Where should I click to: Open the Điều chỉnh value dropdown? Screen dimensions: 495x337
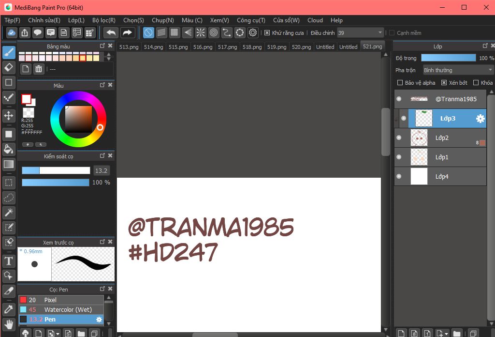point(360,32)
